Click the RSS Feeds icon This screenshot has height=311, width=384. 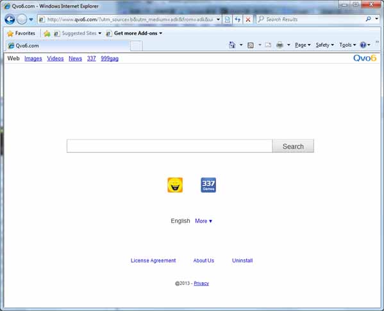251,45
